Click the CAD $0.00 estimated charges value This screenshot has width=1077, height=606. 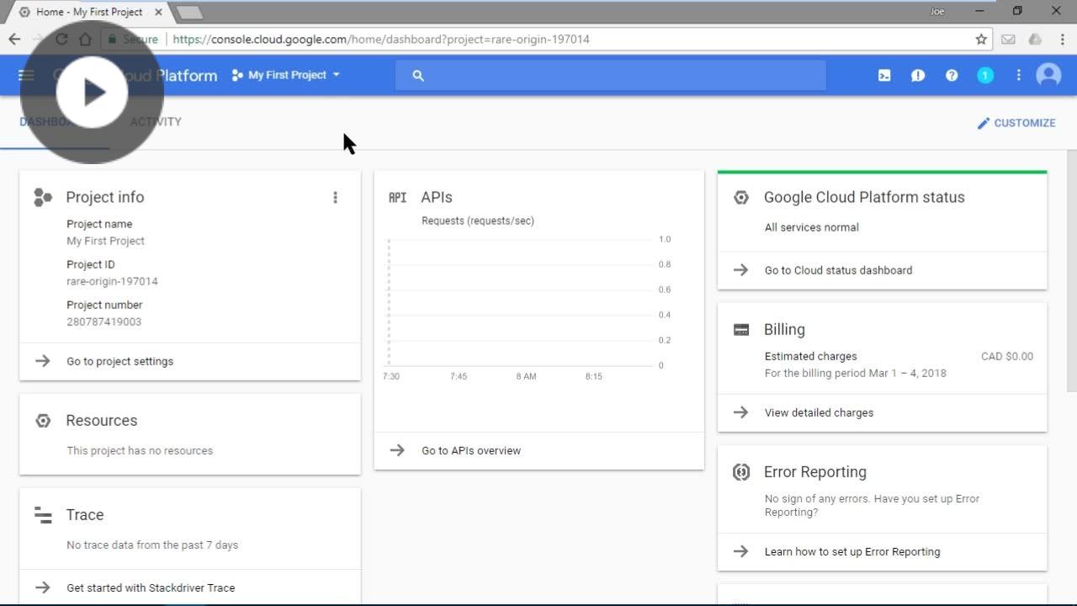tap(1007, 356)
